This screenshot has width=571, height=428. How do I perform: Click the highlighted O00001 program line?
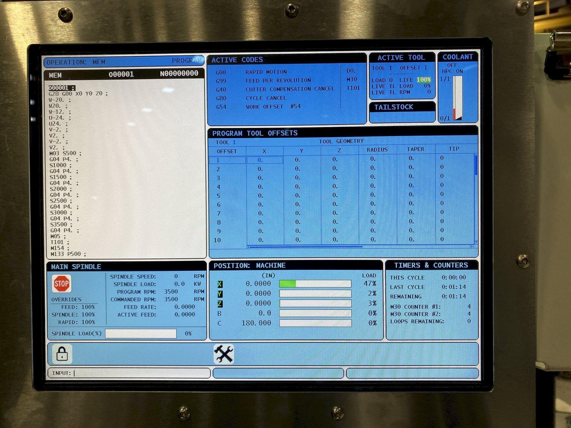click(x=62, y=88)
